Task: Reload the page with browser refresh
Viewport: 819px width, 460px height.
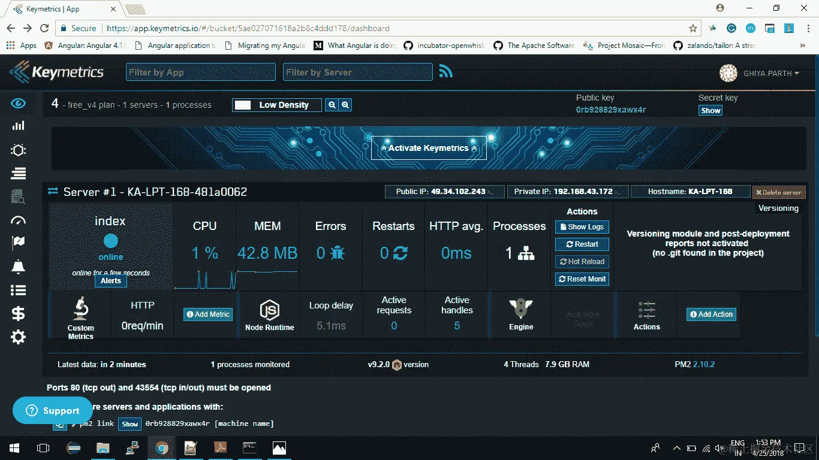Action: click(44, 28)
